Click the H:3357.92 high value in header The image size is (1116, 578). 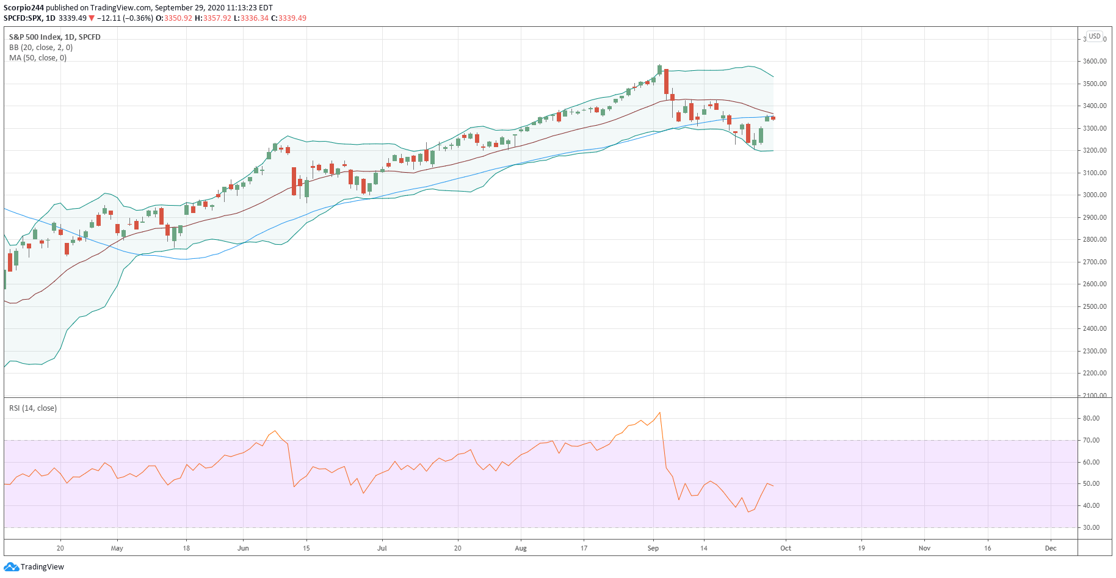[213, 18]
